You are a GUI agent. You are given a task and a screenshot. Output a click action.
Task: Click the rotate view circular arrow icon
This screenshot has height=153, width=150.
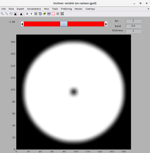pyautogui.click(x=40, y=14)
